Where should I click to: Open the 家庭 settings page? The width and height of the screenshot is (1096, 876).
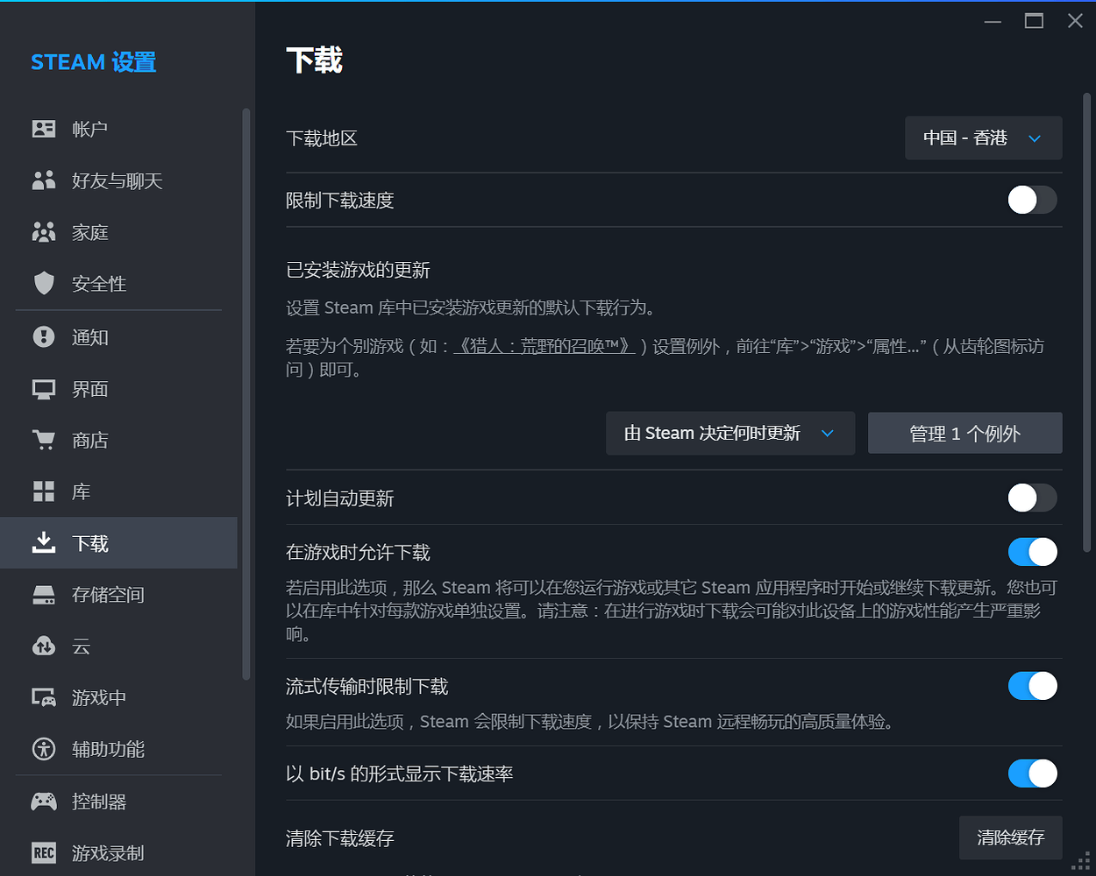point(118,232)
